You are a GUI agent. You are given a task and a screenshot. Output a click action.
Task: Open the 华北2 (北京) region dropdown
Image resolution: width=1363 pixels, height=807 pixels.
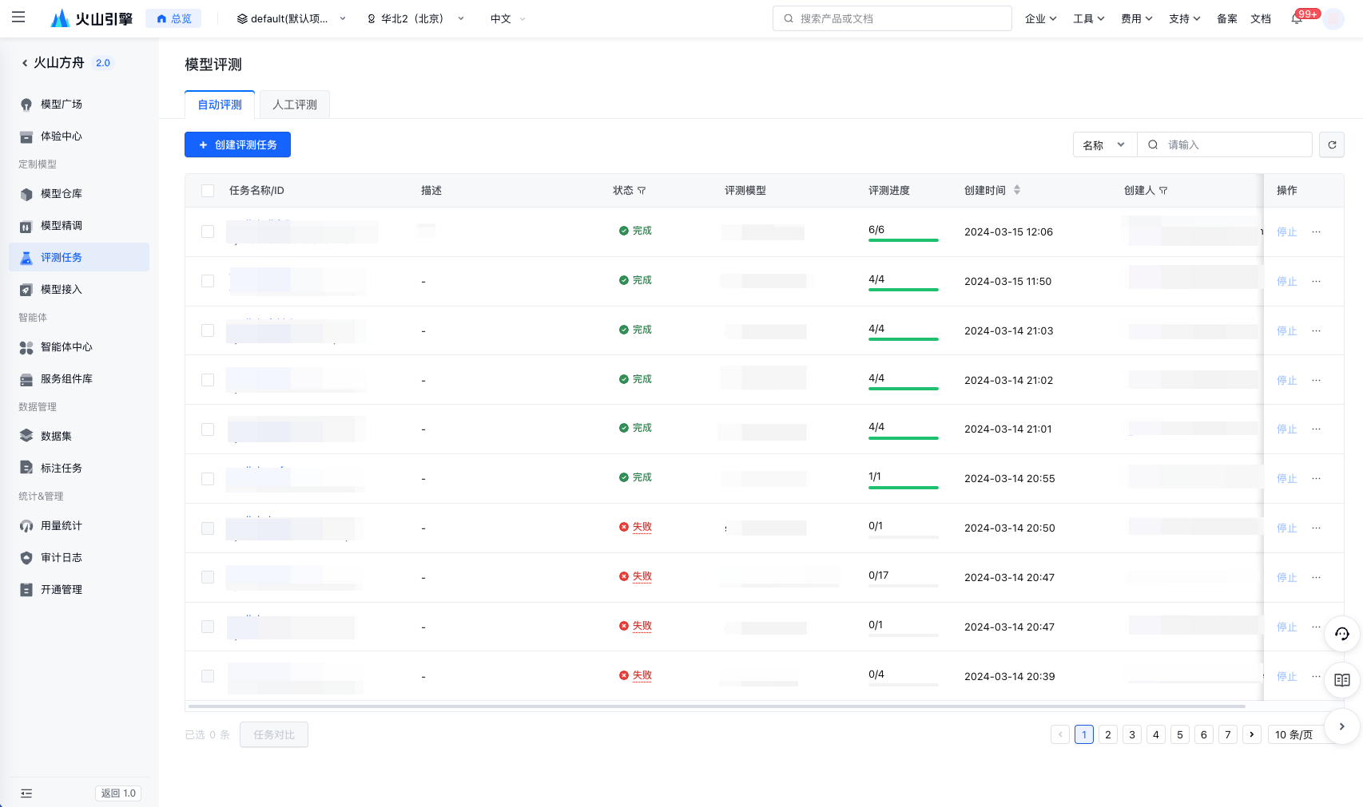[415, 18]
